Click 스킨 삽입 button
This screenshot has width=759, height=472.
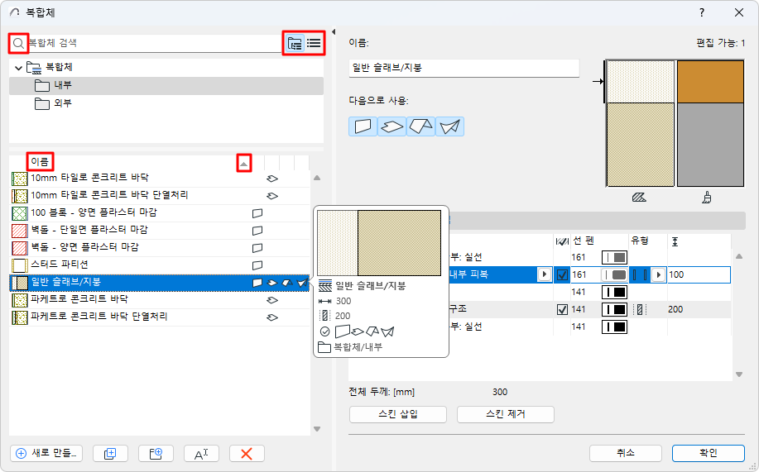click(x=398, y=414)
